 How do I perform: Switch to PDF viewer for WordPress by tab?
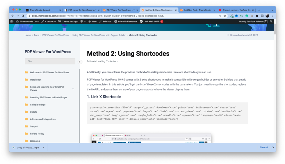[x=82, y=10]
